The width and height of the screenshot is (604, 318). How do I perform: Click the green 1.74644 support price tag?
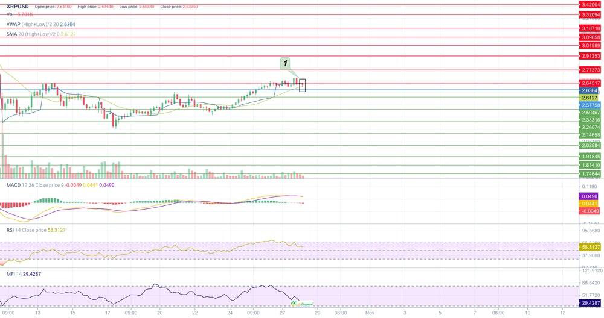tap(590, 174)
